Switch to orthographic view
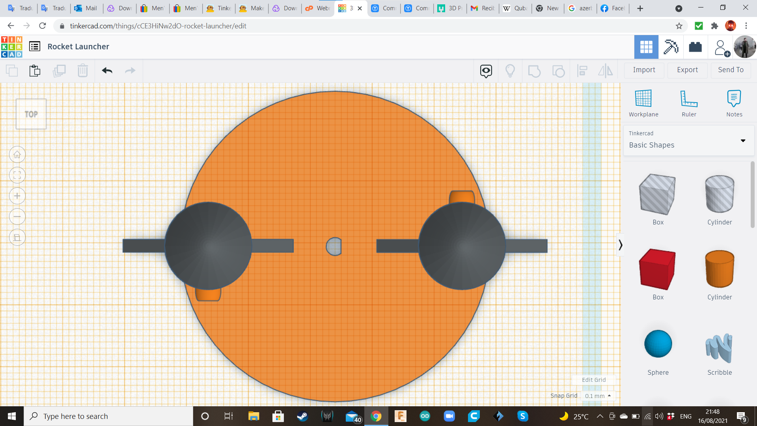757x426 pixels. coord(17,237)
